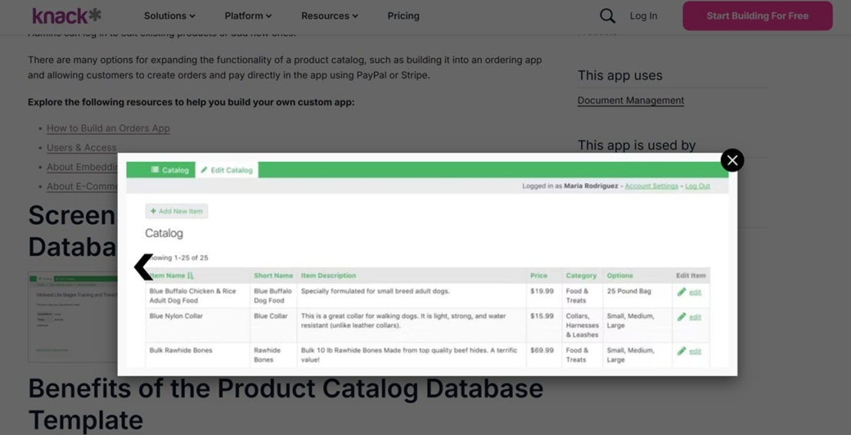The height and width of the screenshot is (435, 851).
Task: Switch to the Catalog tab
Action: [x=169, y=170]
